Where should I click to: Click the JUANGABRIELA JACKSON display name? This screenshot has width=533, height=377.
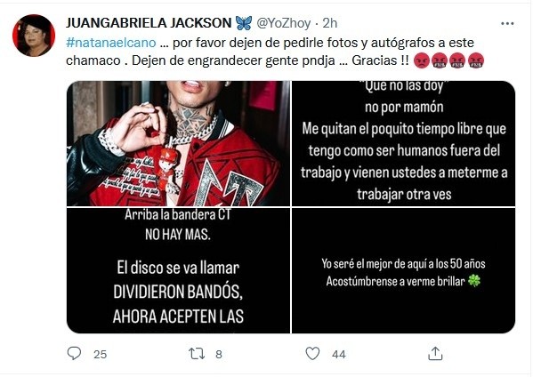(149, 23)
